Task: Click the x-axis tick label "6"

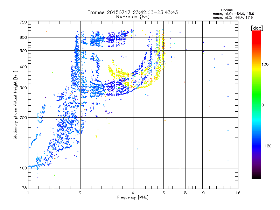Action: tap(163, 193)
